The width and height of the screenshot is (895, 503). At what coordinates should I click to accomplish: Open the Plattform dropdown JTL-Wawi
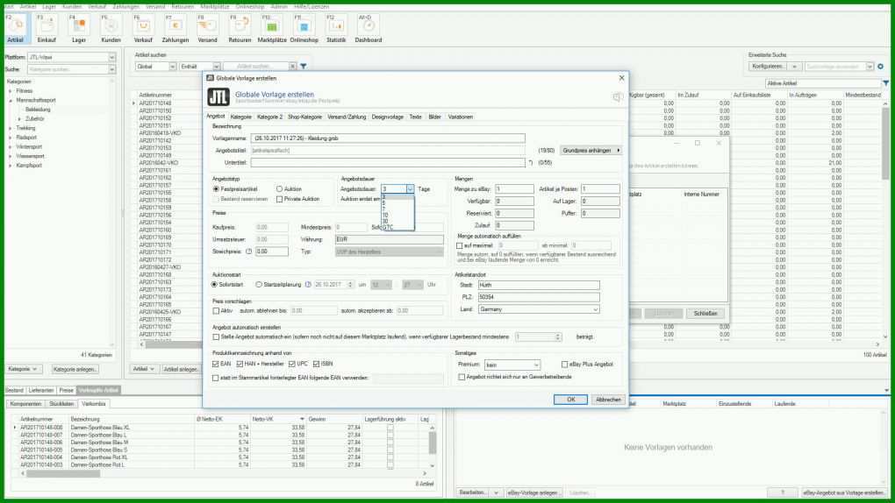click(111, 58)
